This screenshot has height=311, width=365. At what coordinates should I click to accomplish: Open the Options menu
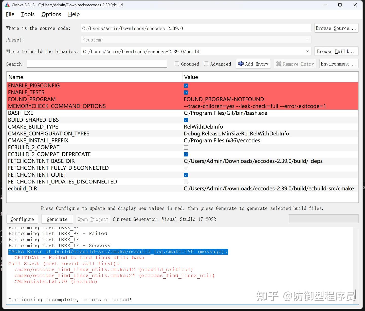(x=51, y=14)
